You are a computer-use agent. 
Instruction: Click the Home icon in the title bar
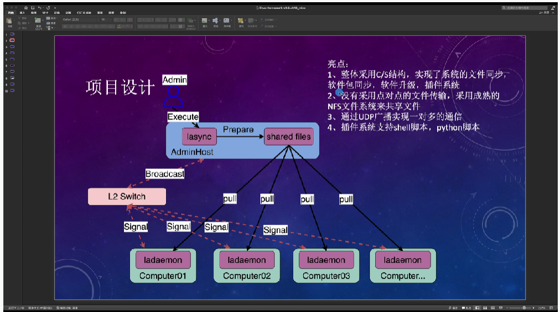25,8
